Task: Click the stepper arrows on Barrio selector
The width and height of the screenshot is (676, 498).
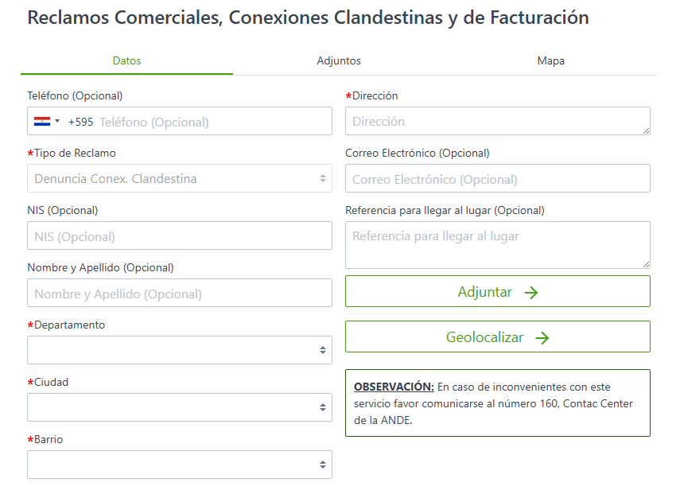Action: 322,465
